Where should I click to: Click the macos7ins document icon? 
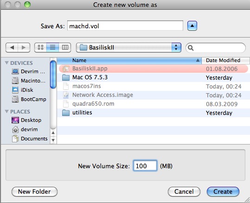coord(66,86)
